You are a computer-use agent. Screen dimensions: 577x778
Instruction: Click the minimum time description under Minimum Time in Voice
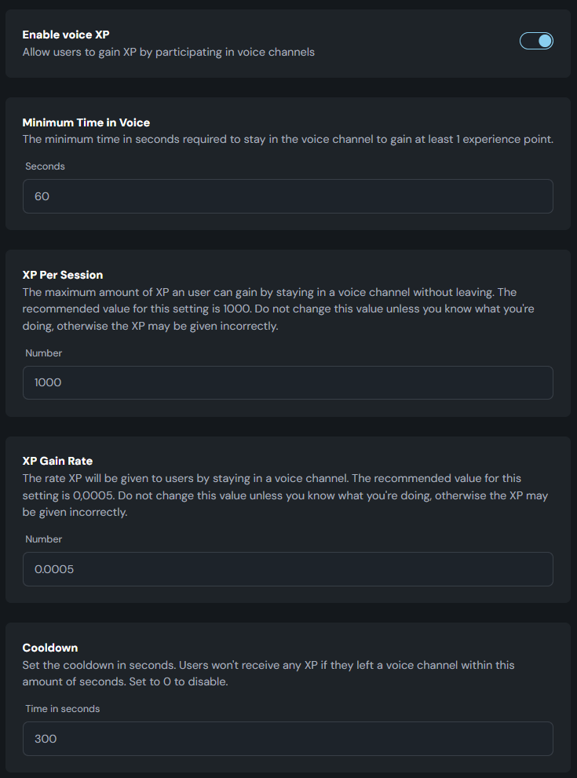pos(288,140)
